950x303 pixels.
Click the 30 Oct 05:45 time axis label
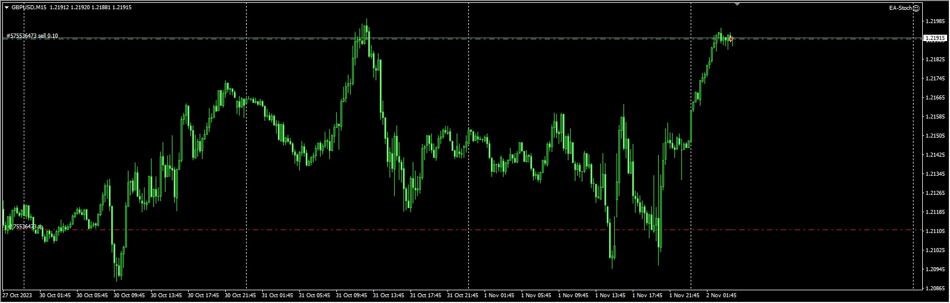(x=92, y=295)
